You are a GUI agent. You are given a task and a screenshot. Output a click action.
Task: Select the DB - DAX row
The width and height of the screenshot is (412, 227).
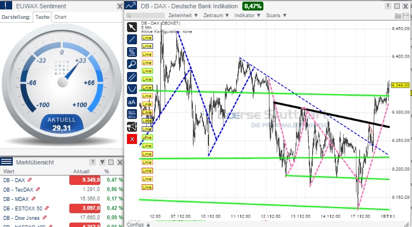(x=62, y=180)
